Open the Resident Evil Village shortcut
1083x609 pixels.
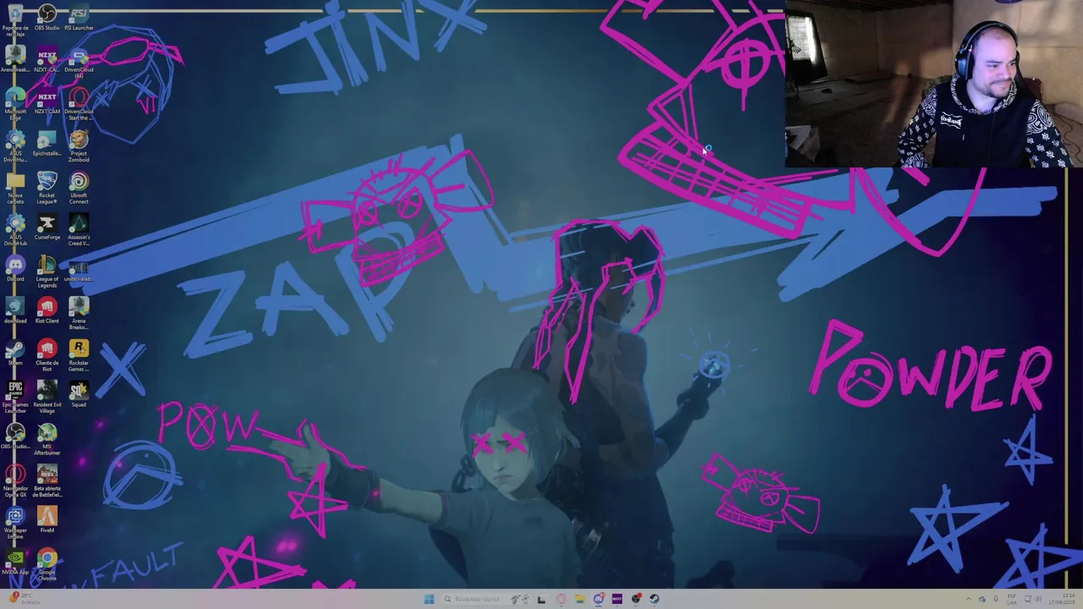[x=47, y=397]
